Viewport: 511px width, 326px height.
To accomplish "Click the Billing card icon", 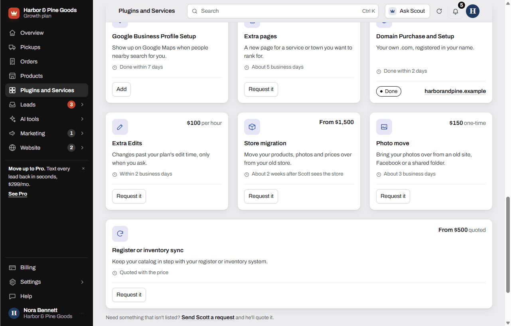I will point(12,267).
